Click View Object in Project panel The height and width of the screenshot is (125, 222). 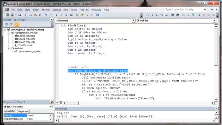pos(11,24)
